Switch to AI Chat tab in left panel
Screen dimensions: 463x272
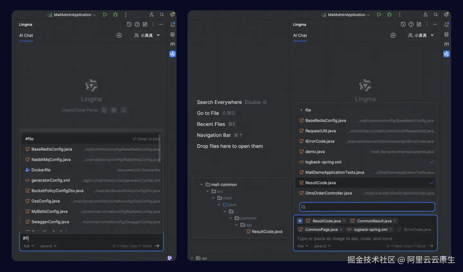point(26,35)
